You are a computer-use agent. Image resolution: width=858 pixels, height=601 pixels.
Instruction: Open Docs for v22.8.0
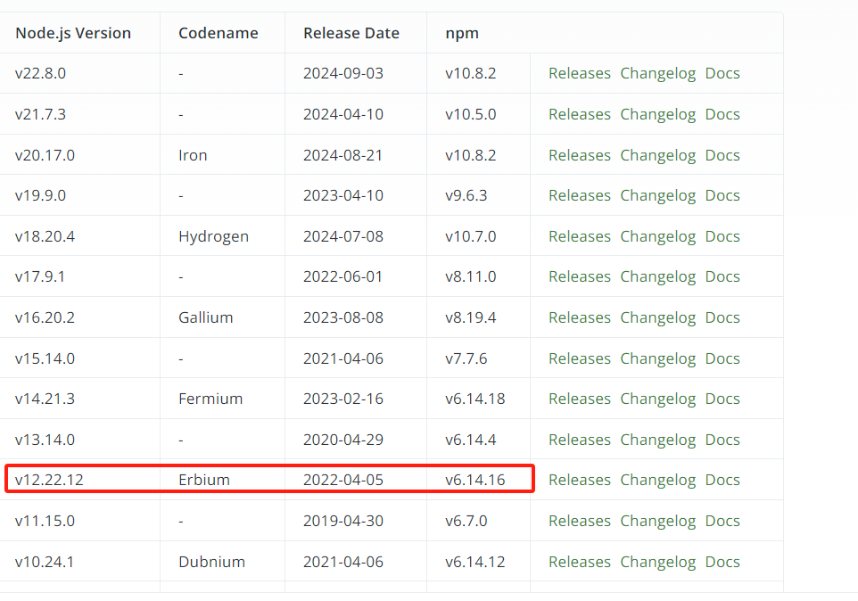(722, 73)
